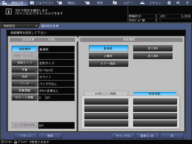The width and height of the screenshot is (192, 144).
Task: Select the 用紙種類 setting button
Action: (25, 49)
